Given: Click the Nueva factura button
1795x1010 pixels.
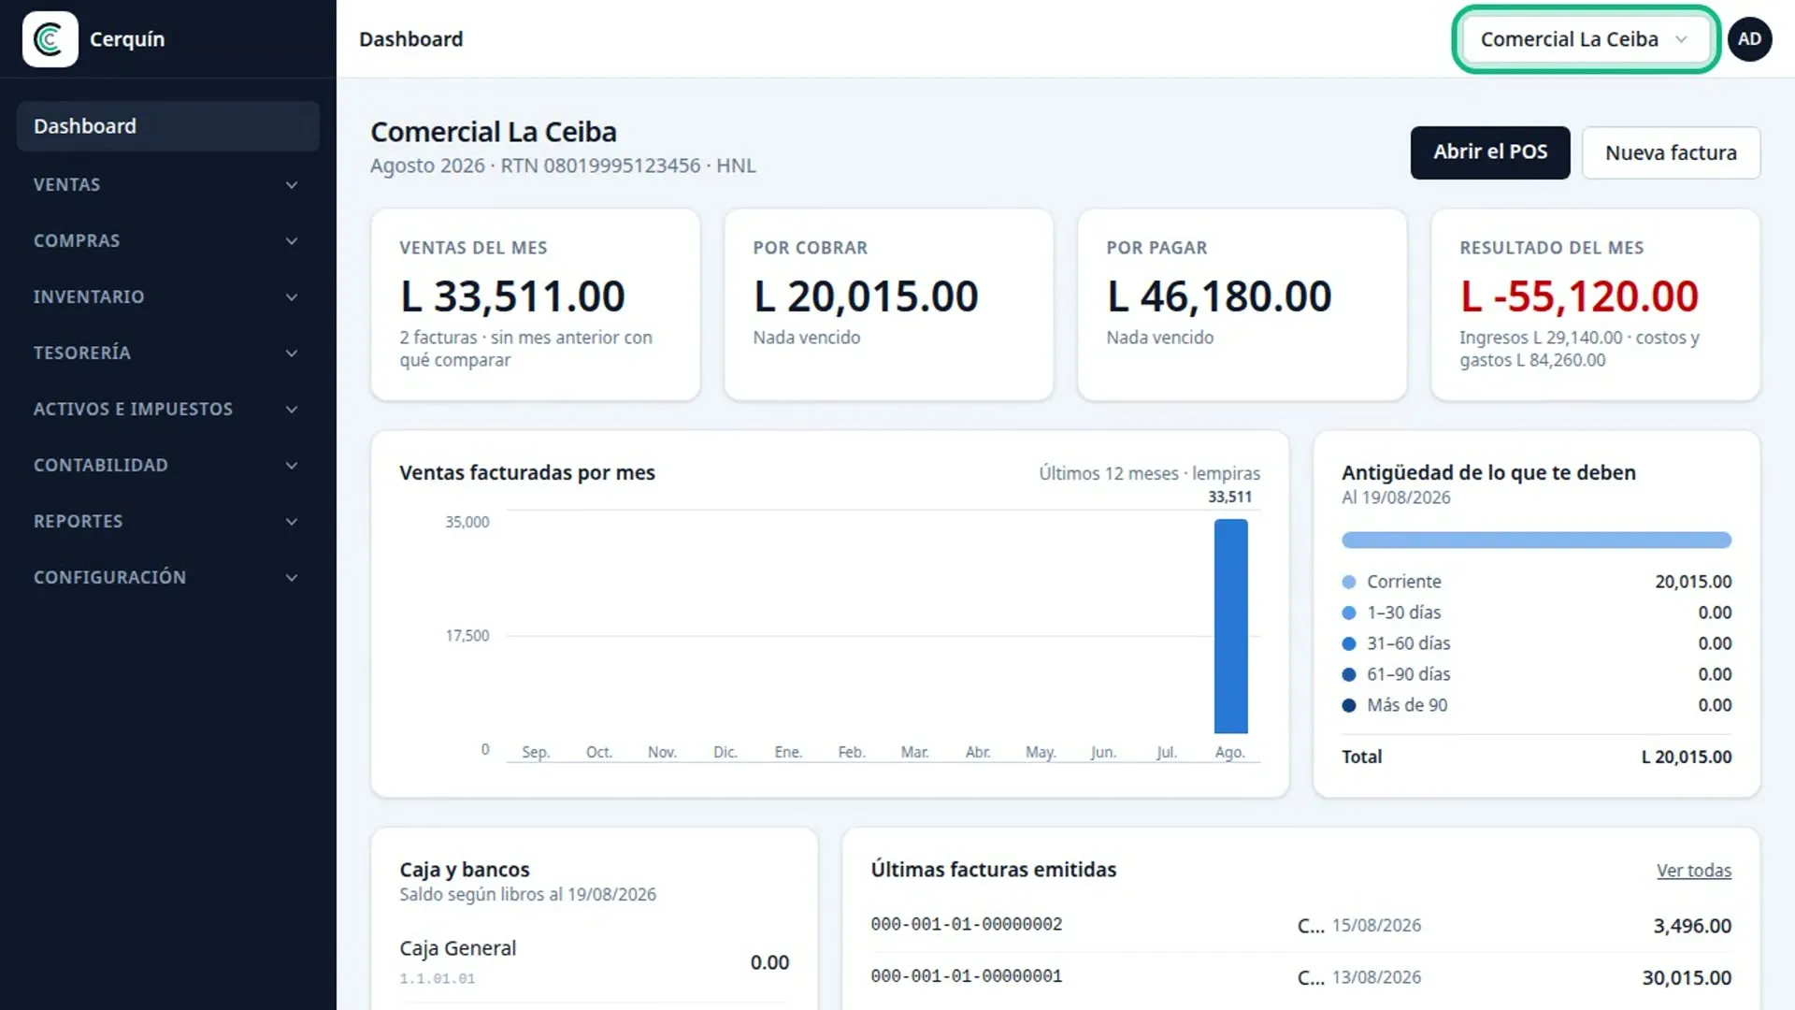Looking at the screenshot, I should tap(1671, 152).
